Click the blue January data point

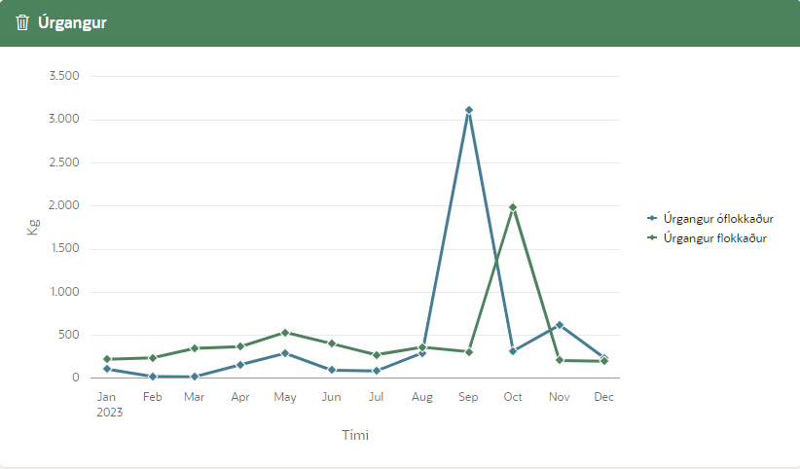pos(107,369)
